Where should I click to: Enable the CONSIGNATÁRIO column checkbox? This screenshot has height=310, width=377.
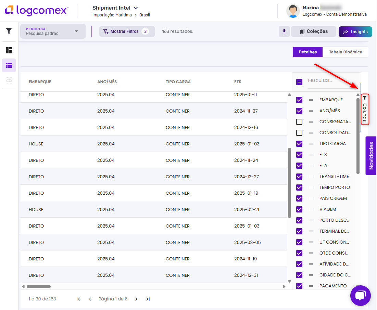[x=299, y=122]
